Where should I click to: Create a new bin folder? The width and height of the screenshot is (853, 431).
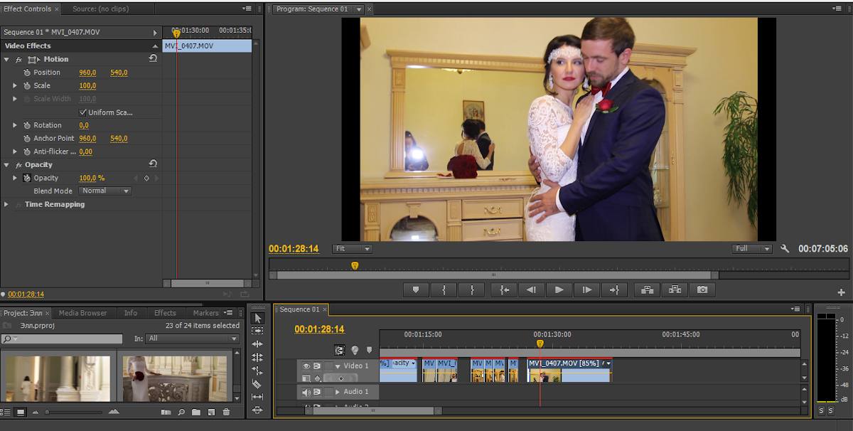tap(196, 412)
